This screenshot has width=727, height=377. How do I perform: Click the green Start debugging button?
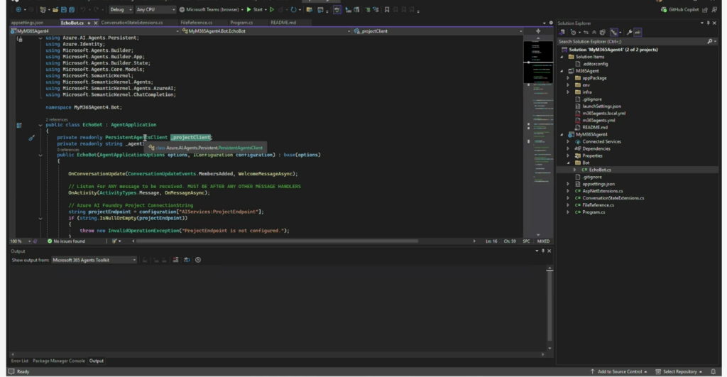(x=255, y=9)
